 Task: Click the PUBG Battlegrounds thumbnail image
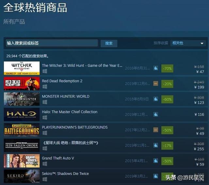[22, 130]
